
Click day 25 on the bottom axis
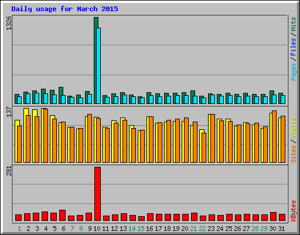coord(229,229)
